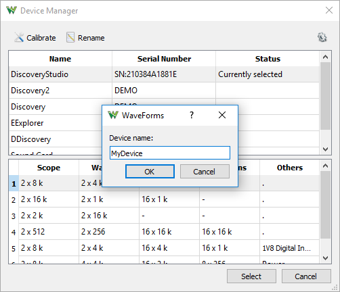This screenshot has width=340, height=292.
Task: Select configuration row number 5
Action: tap(14, 248)
